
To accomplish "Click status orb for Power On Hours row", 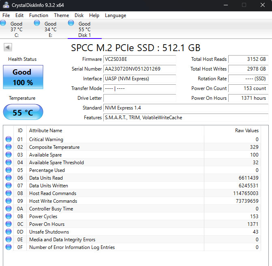I will pos(9,224).
